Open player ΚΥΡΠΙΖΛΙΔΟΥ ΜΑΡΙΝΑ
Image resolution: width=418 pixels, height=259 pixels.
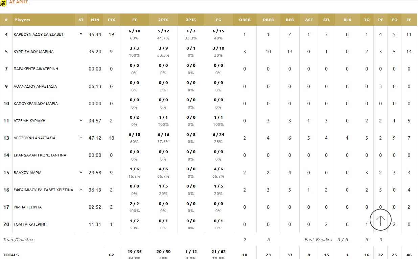(33, 52)
